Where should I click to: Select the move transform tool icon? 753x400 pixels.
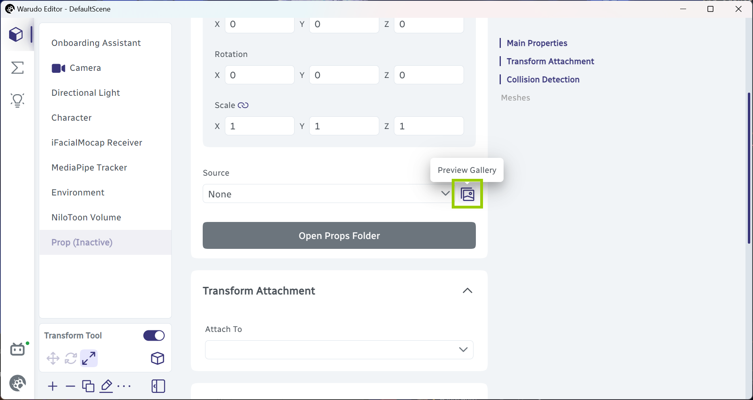coord(53,358)
